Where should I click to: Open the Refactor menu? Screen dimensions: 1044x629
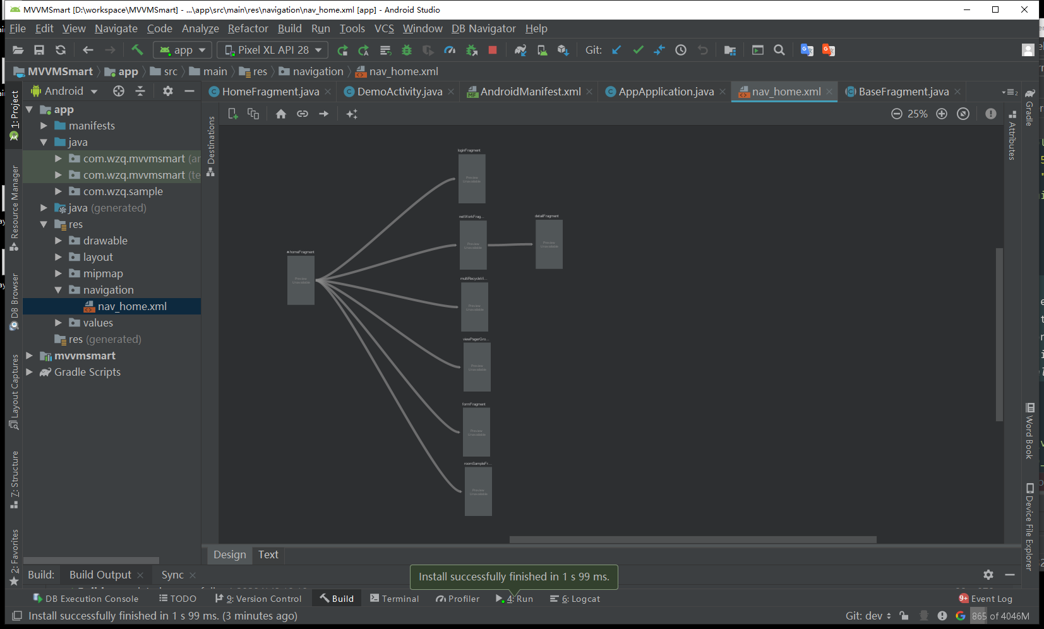pos(248,28)
